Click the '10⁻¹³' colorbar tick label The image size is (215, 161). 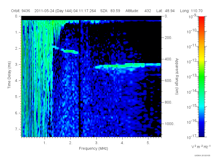191,76
